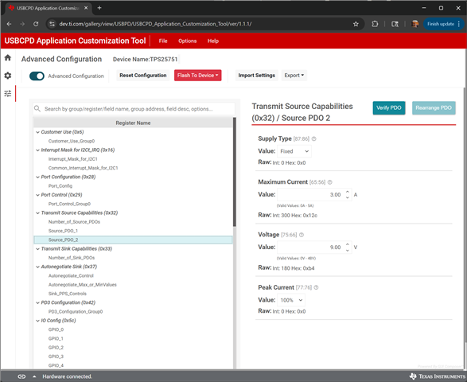Open a new browser tab with plus icon
The width and height of the screenshot is (467, 382).
pos(99,8)
